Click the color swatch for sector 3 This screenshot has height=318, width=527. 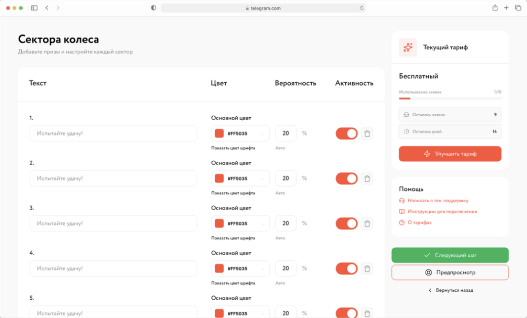tap(219, 223)
